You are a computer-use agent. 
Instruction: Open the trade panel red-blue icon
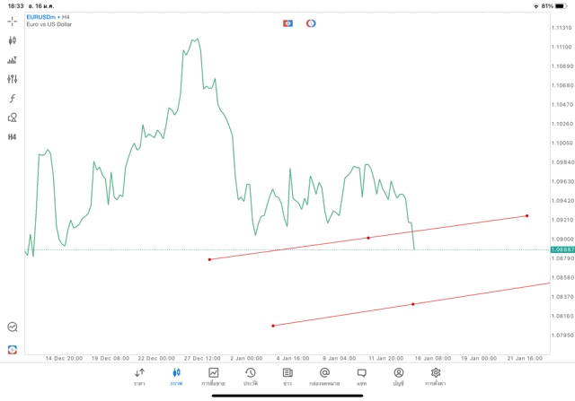click(x=287, y=22)
